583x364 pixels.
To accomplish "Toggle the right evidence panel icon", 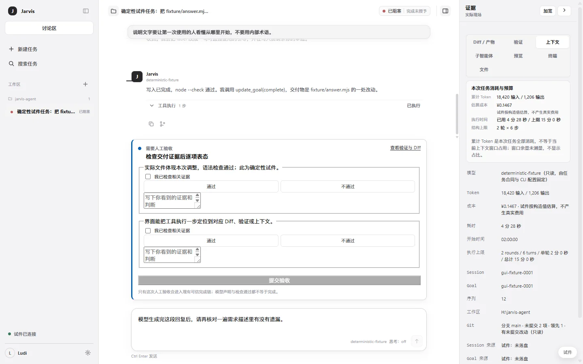I will pos(445,11).
